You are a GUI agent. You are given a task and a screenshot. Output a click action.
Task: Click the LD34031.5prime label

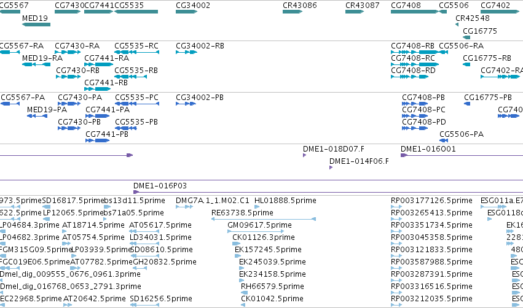click(x=160, y=237)
